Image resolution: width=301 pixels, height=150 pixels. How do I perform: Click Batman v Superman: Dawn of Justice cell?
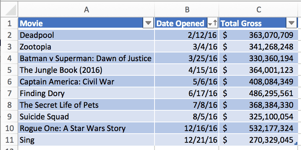point(86,58)
